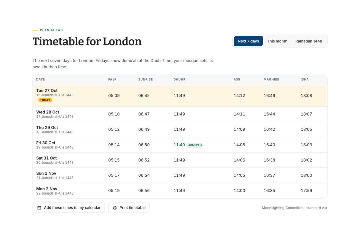
Task: Click Friday's Sunrise time 06:50
Action: tap(144, 145)
